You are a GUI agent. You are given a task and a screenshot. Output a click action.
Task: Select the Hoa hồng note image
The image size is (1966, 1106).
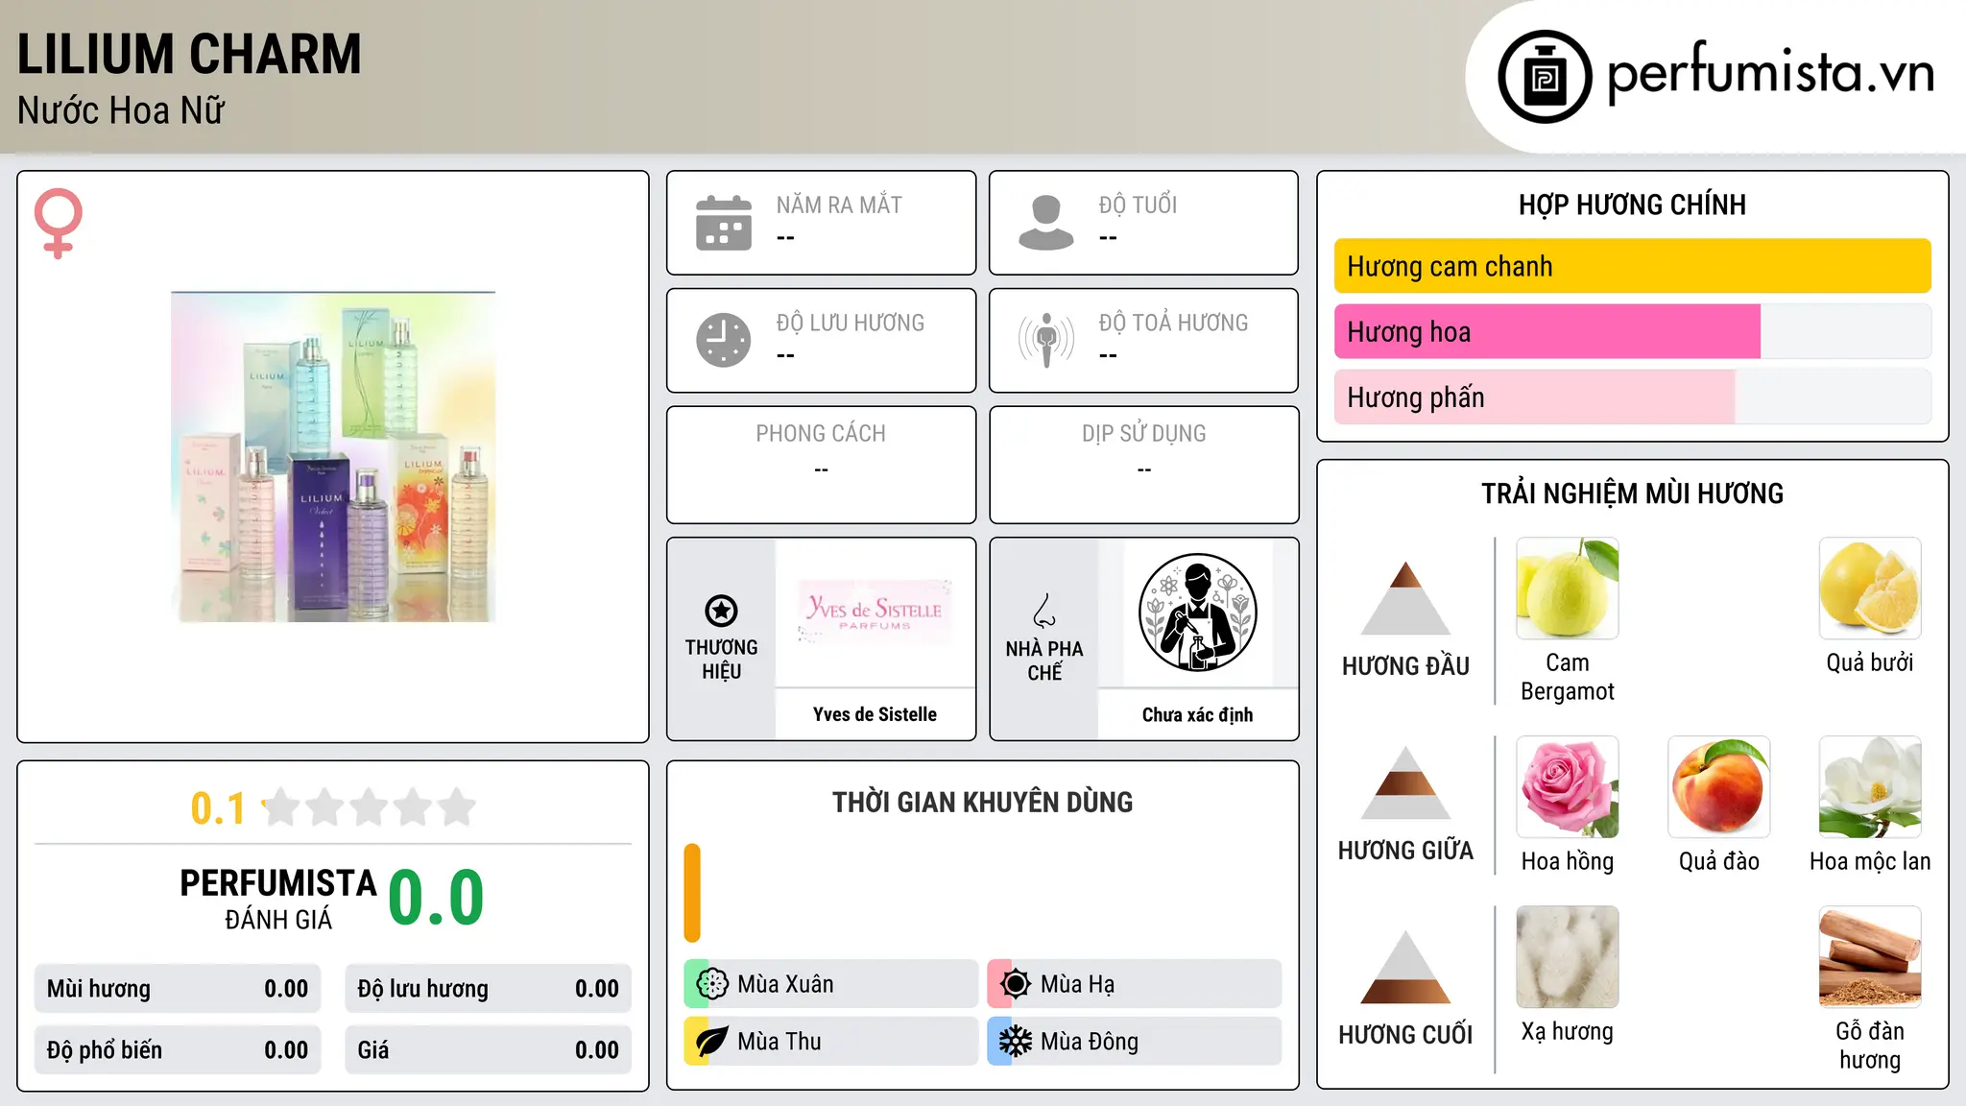click(1568, 787)
